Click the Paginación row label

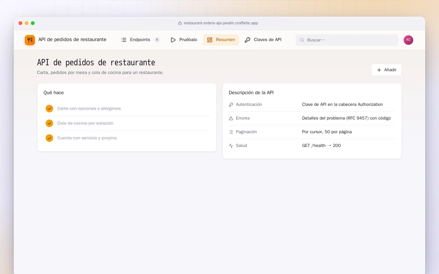pyautogui.click(x=246, y=132)
